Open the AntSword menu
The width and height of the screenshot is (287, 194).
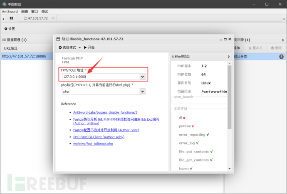(x=10, y=12)
